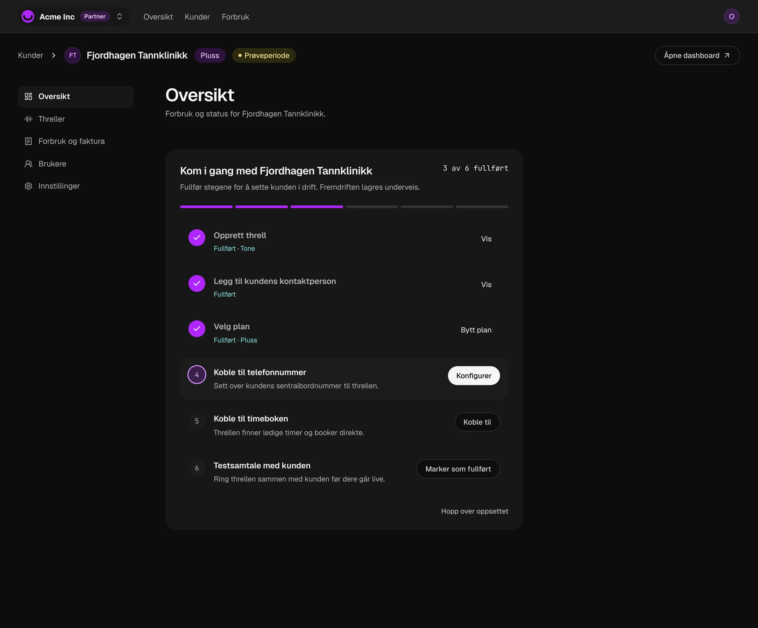Click the step 4 number circle
758x628 pixels.
click(197, 375)
